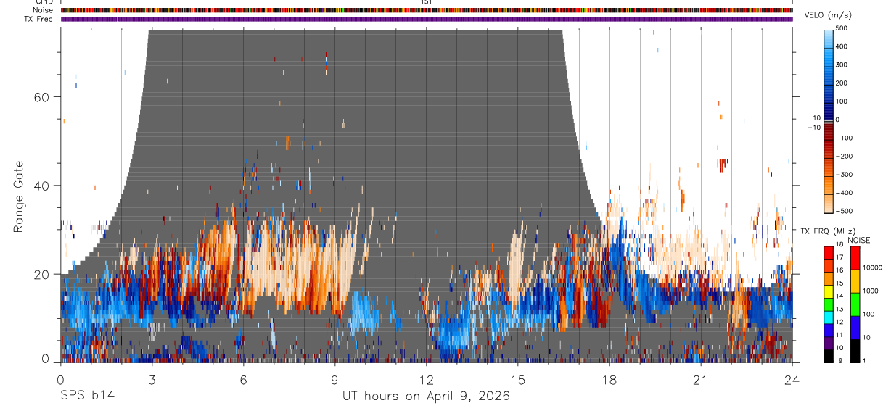891x411 pixels.
Task: Click the 15 tick on the UT hours axis
Action: coord(518,379)
